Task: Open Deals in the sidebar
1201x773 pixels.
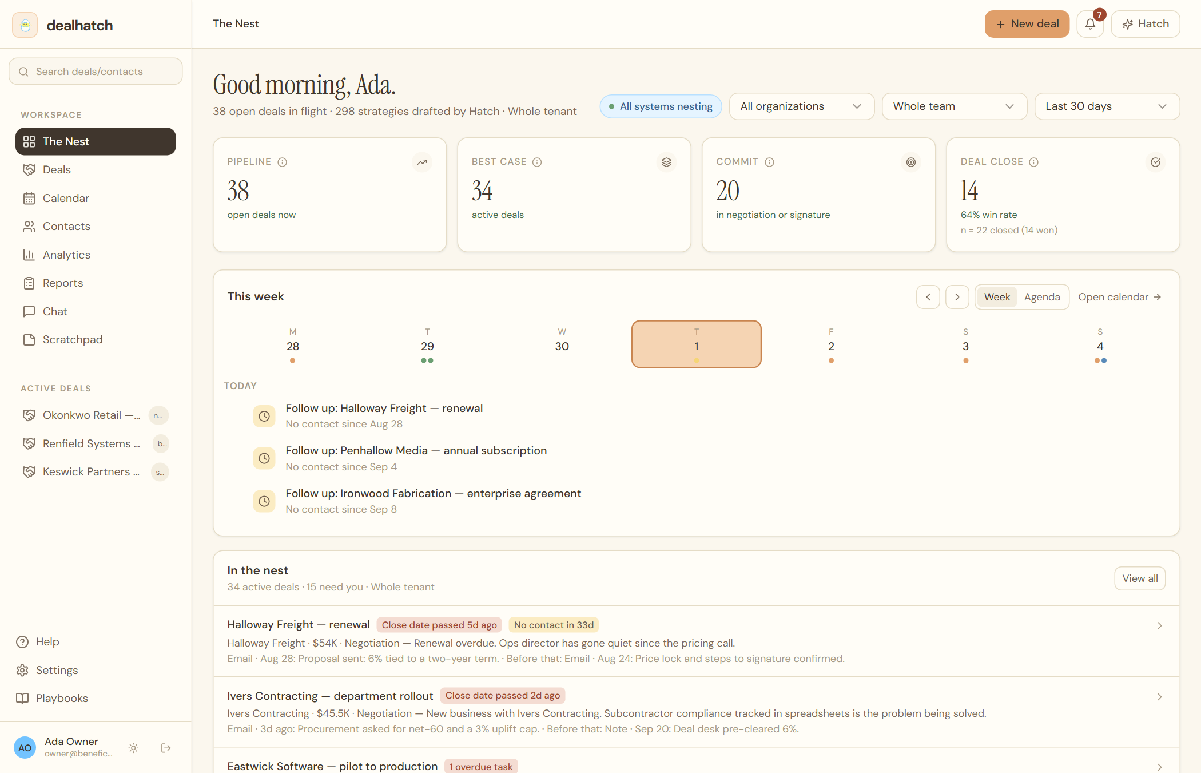Action: point(96,170)
